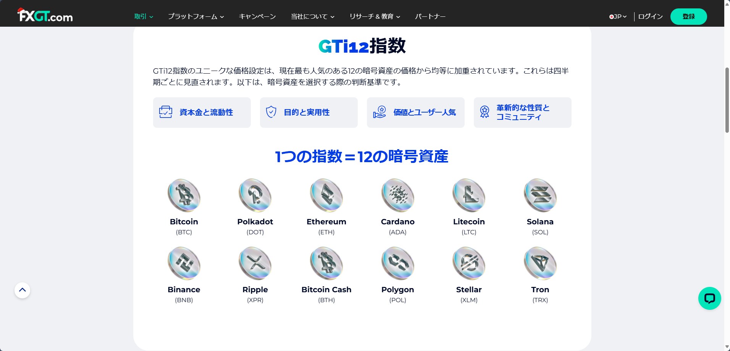Screen dimensions: 730x351
Task: Open the パートナー page
Action: point(430,16)
